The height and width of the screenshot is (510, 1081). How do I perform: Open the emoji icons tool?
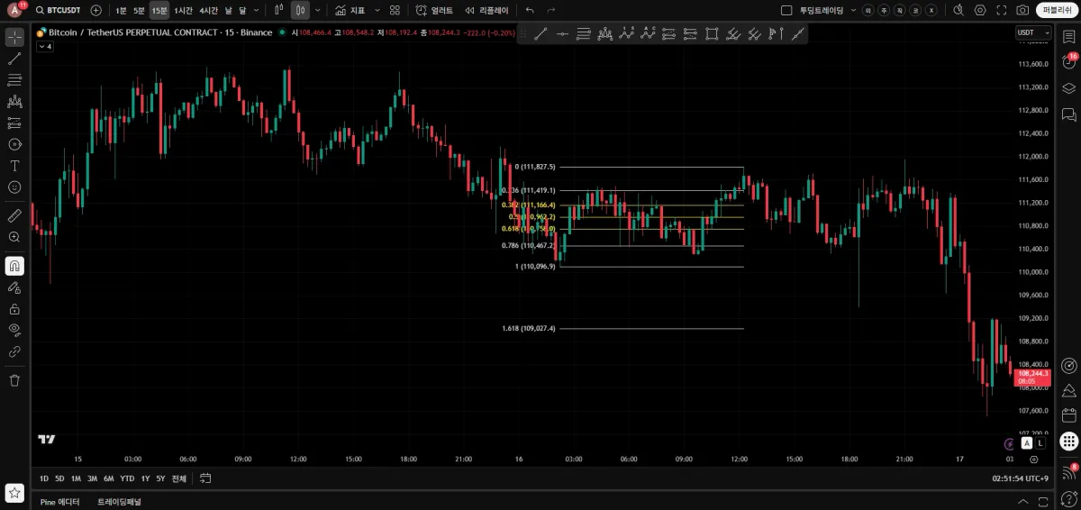[x=14, y=187]
